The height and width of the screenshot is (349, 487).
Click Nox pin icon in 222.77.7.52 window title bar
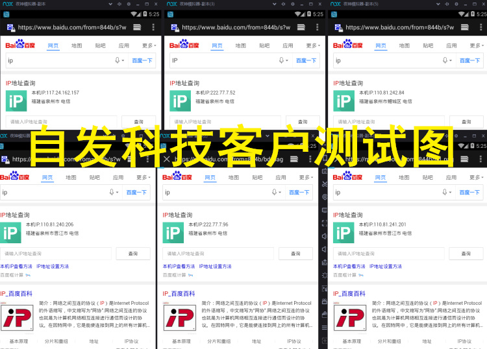[284, 4]
